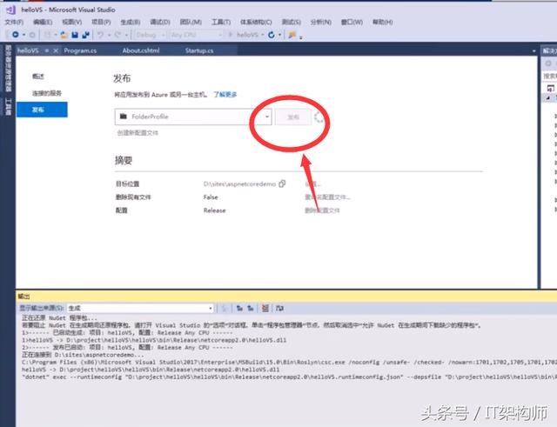
Task: Click the Find in Files toolbar icon
Action: click(292, 35)
